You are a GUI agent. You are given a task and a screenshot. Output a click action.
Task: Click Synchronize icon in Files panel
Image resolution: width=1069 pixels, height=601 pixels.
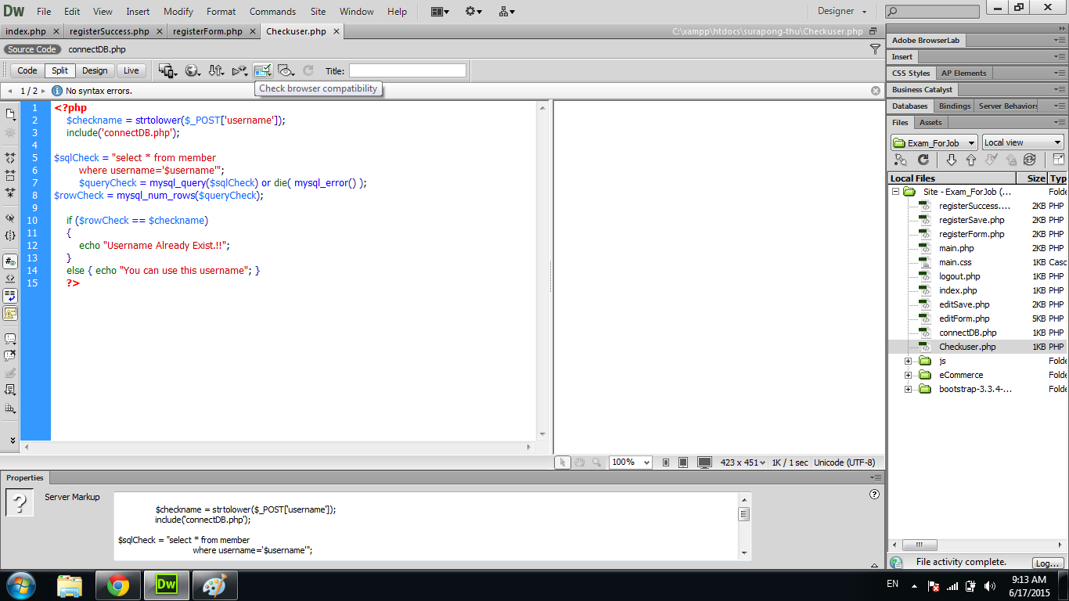1030,160
